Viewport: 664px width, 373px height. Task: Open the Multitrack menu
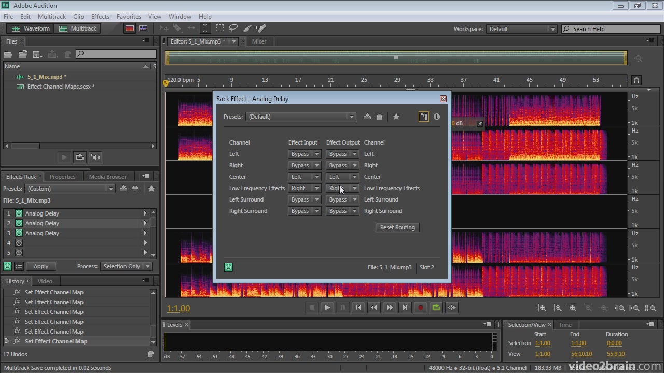(51, 17)
